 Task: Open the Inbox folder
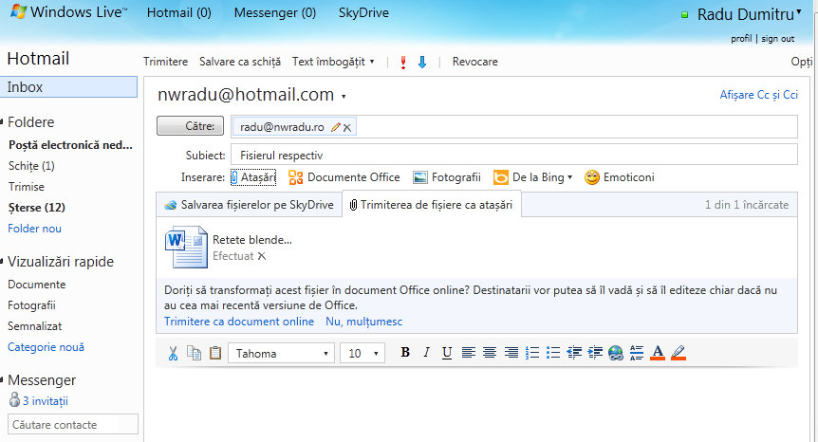click(x=68, y=87)
